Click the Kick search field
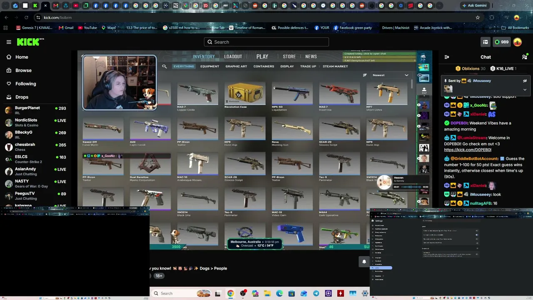The height and width of the screenshot is (300, 533). [266, 42]
